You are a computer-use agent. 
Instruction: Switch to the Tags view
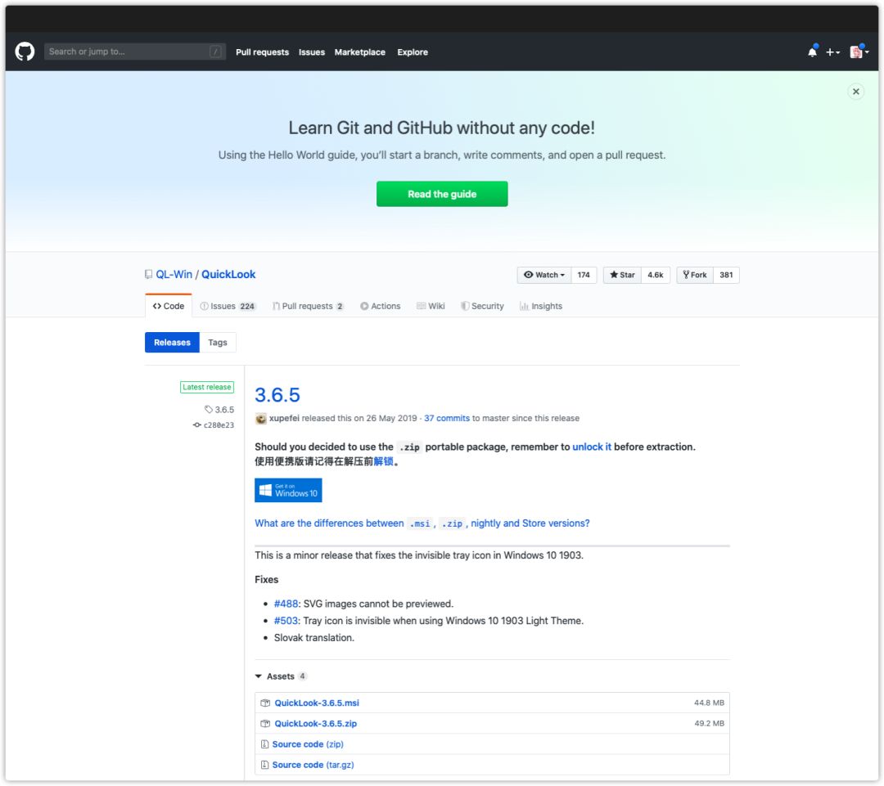218,342
